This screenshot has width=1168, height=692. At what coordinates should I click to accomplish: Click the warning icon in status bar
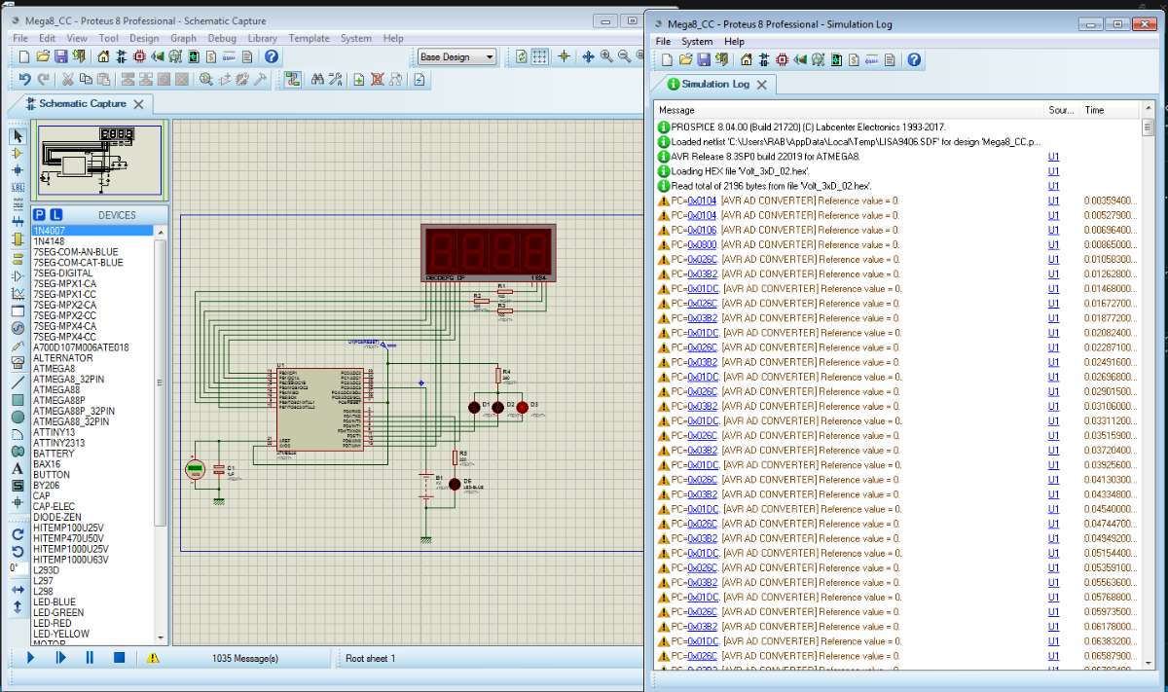tap(153, 658)
